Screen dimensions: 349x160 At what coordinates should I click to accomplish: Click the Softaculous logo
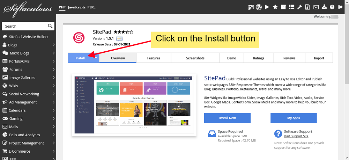[x=28, y=9]
